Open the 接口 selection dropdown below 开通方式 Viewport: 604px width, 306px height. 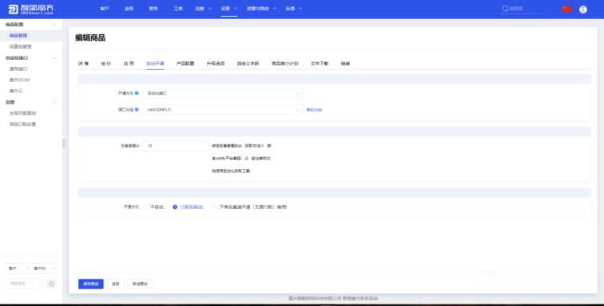[x=223, y=110]
